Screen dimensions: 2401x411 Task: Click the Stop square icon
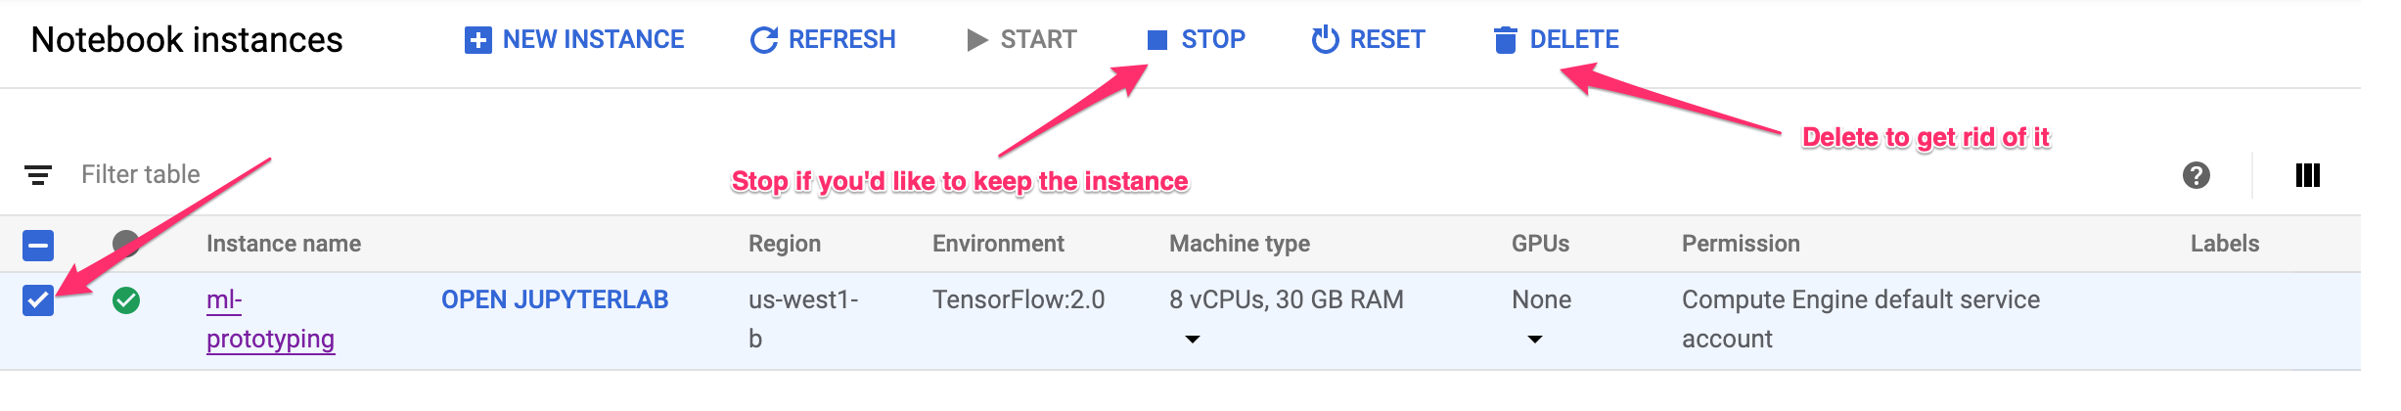coord(1157,40)
